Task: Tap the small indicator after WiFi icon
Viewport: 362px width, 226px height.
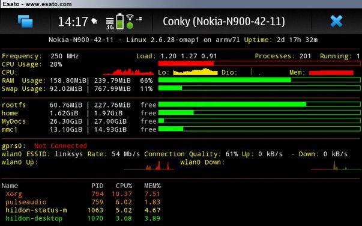Action: 139,19
